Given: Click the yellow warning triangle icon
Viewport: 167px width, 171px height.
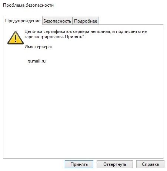Looking at the screenshot, I should pyautogui.click(x=16, y=38).
